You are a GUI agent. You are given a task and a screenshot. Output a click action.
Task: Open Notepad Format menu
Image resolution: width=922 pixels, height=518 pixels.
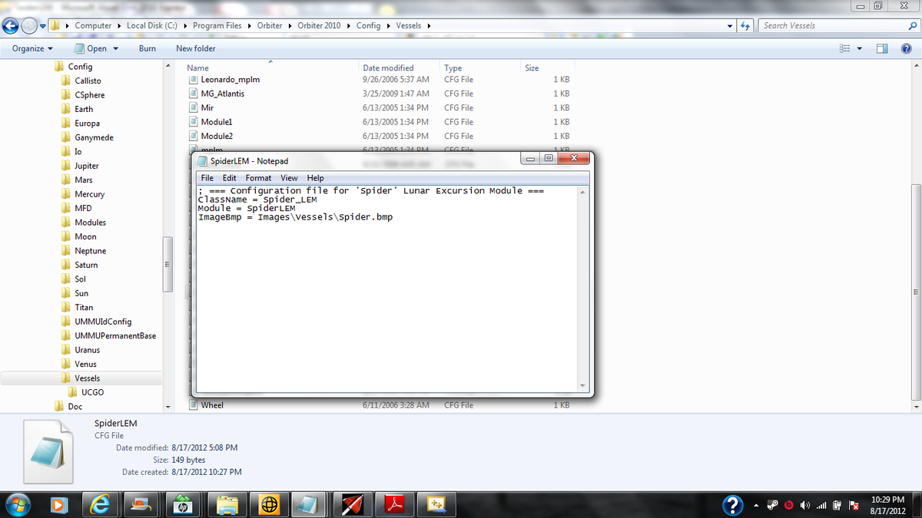click(x=258, y=178)
